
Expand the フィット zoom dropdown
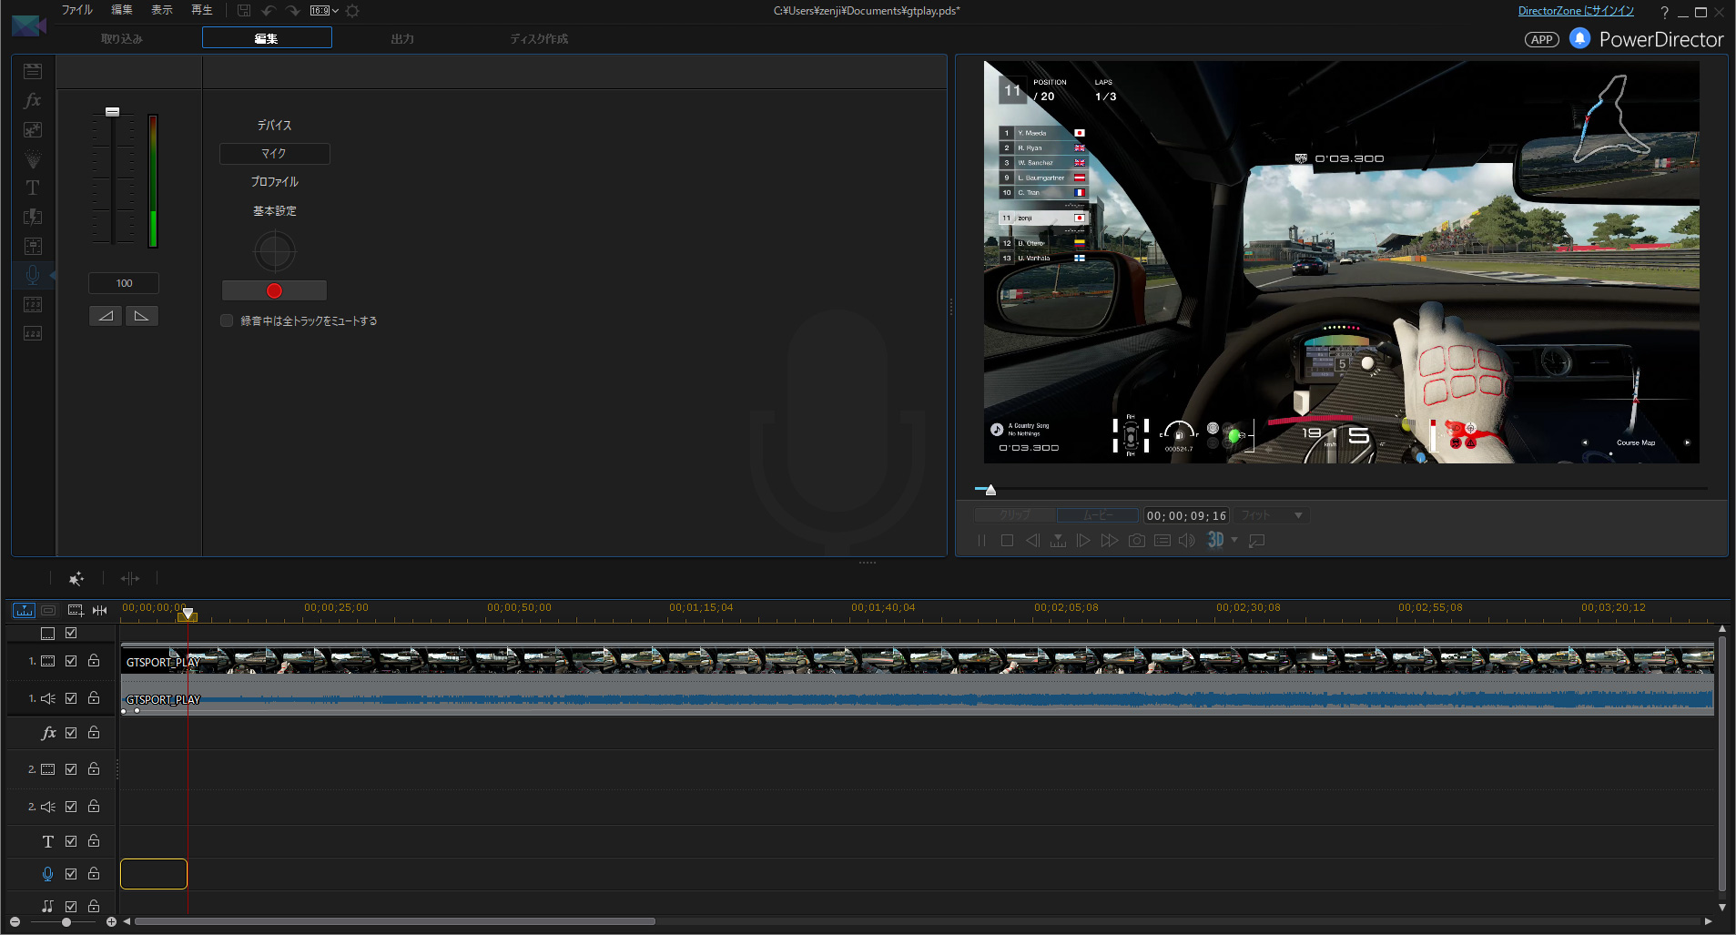pos(1298,515)
